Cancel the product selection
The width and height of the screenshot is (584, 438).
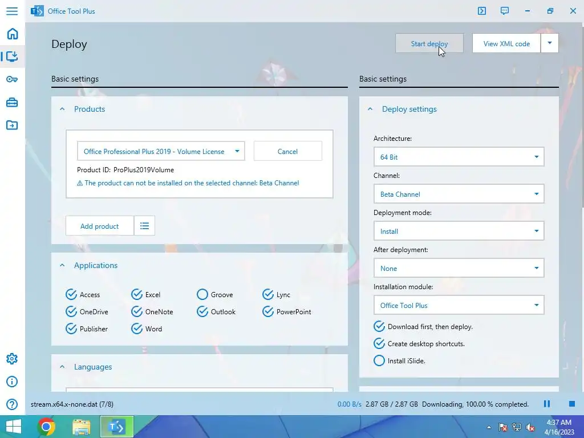pos(287,151)
